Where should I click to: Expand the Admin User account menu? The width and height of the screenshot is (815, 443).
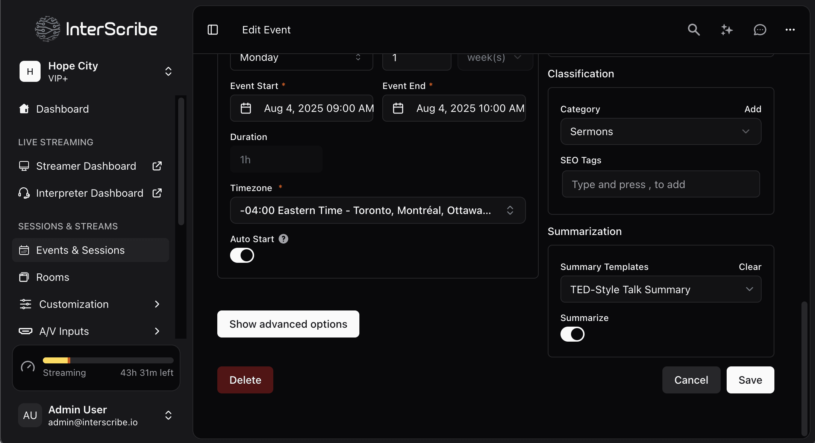(x=168, y=415)
